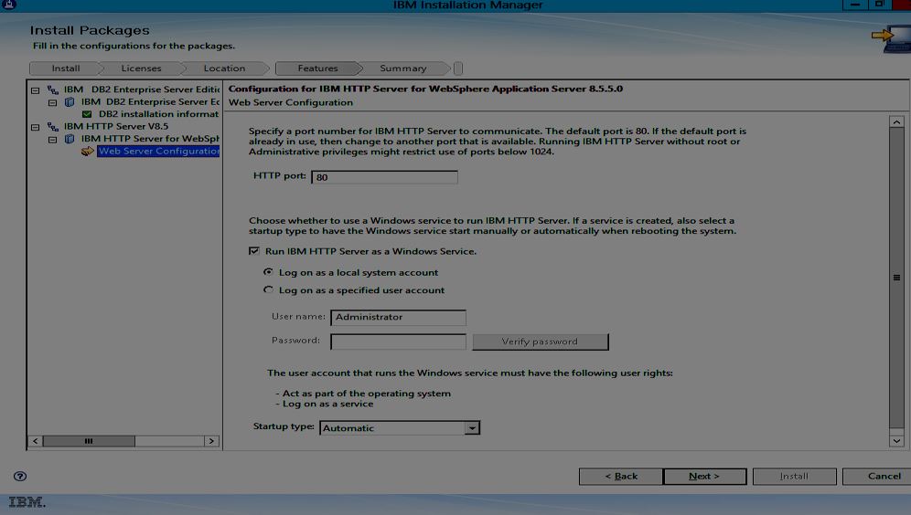Click the IBM Installation Manager title icon
The height and width of the screenshot is (515, 911).
tap(9, 5)
